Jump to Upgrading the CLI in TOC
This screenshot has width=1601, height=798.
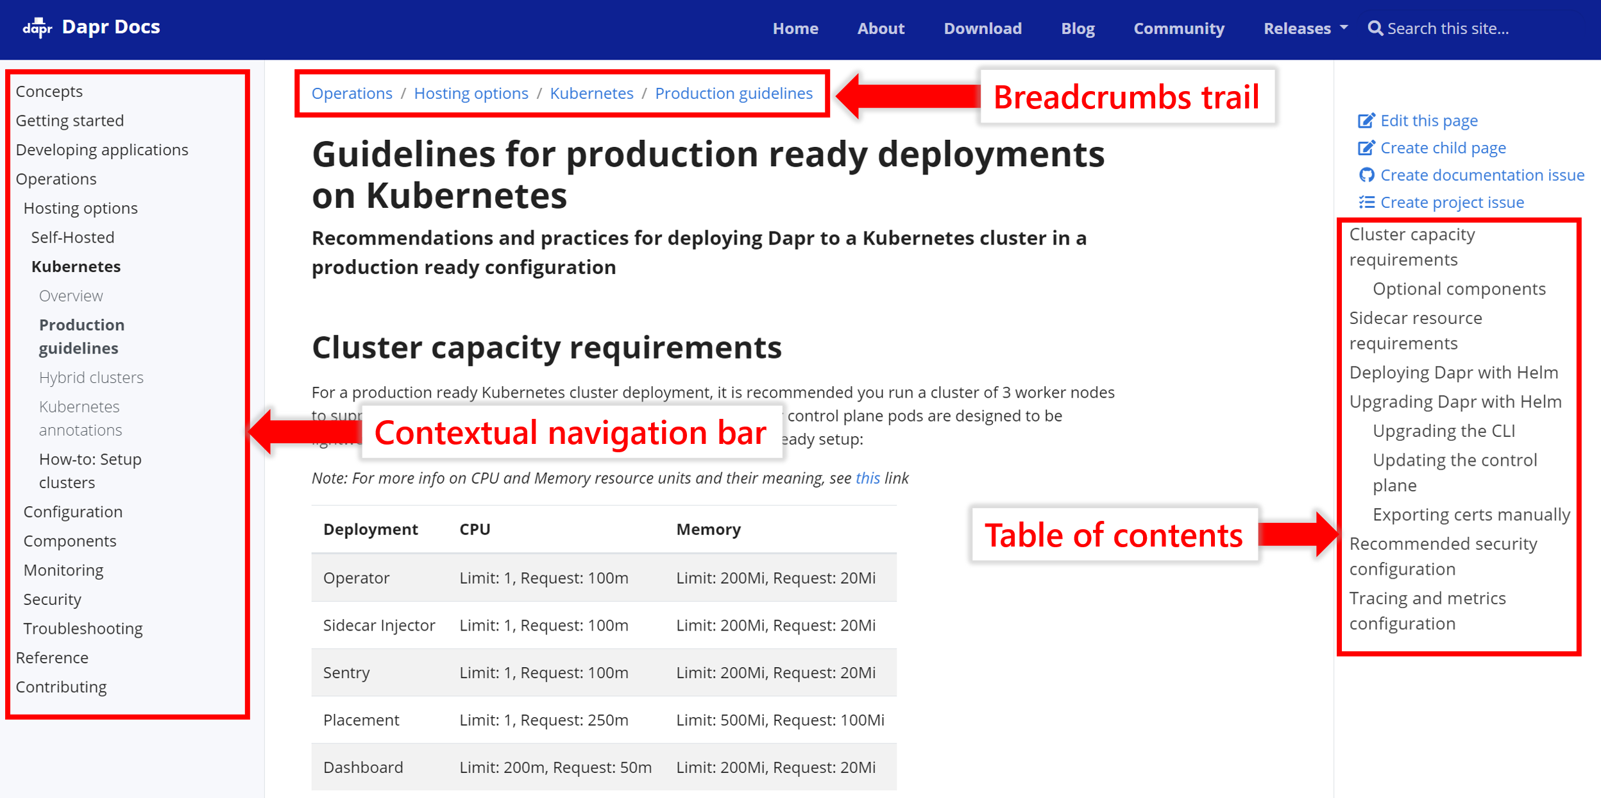click(x=1444, y=431)
